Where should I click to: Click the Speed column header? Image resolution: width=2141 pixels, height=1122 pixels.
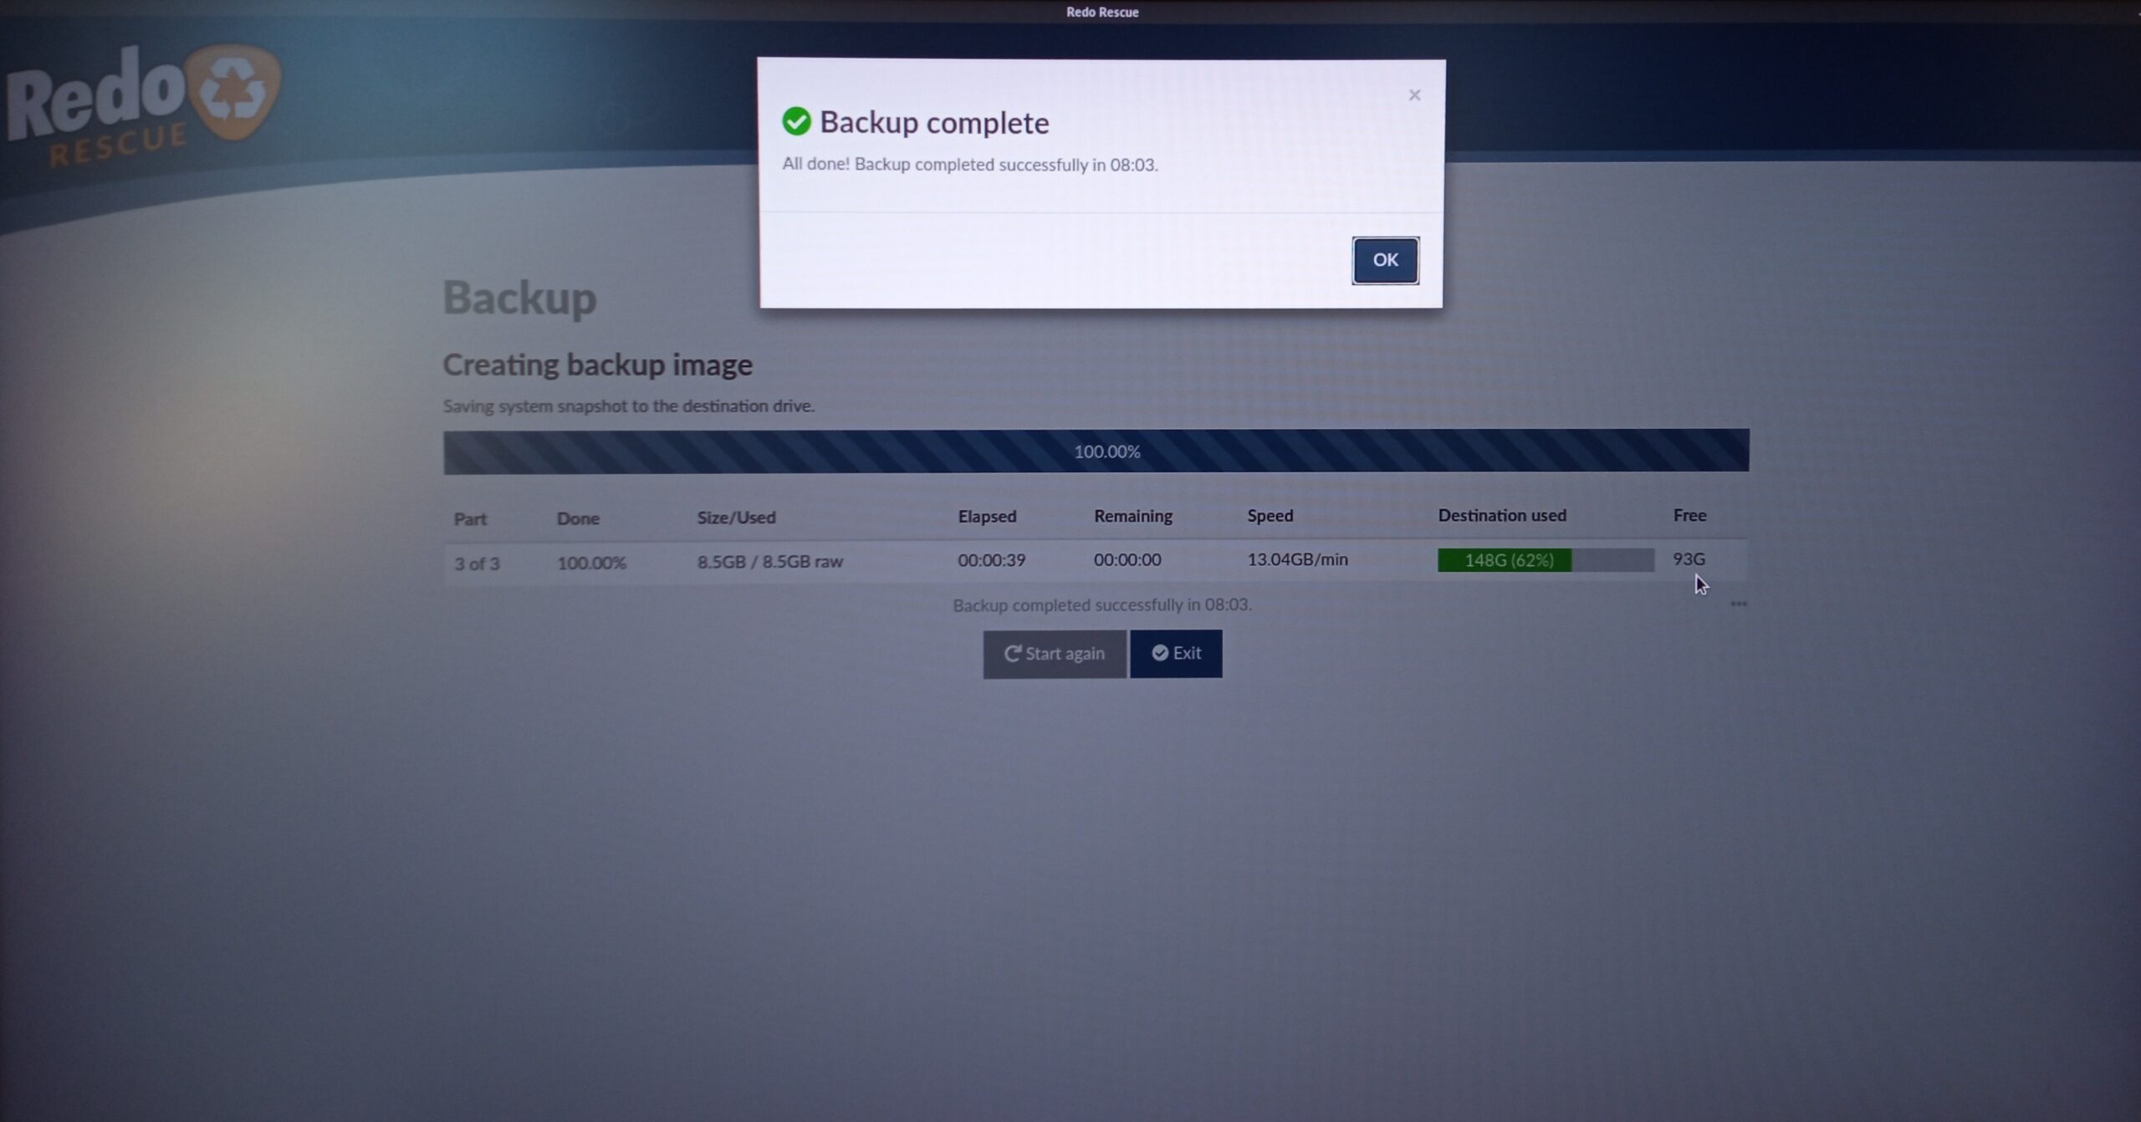click(x=1270, y=516)
